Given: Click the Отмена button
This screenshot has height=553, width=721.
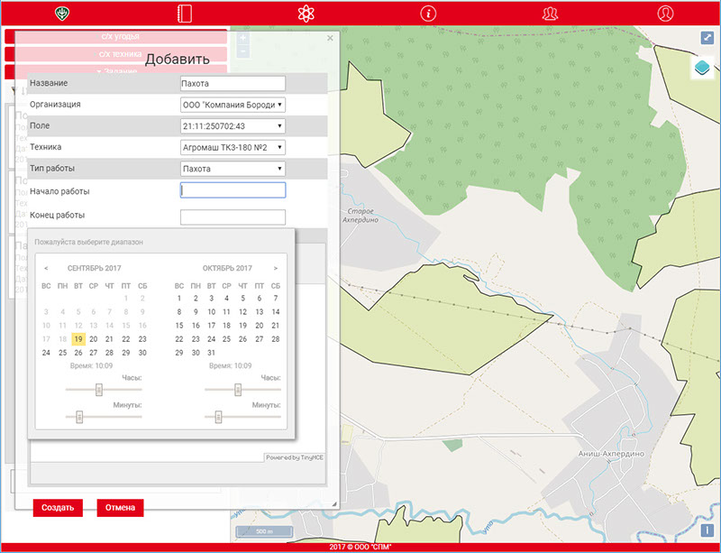Looking at the screenshot, I should (x=120, y=508).
